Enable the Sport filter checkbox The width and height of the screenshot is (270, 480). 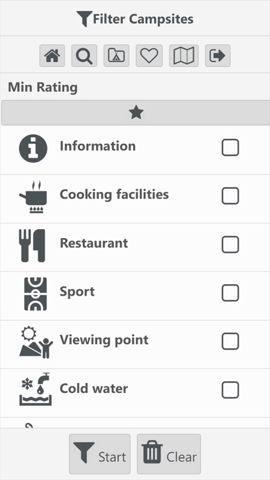point(230,293)
